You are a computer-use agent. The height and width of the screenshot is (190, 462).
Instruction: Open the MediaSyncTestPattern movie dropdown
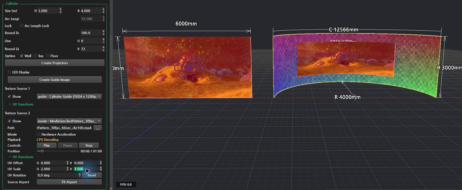(69, 121)
